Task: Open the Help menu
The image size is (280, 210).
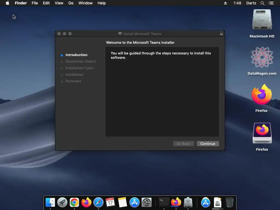Action: point(102,3)
